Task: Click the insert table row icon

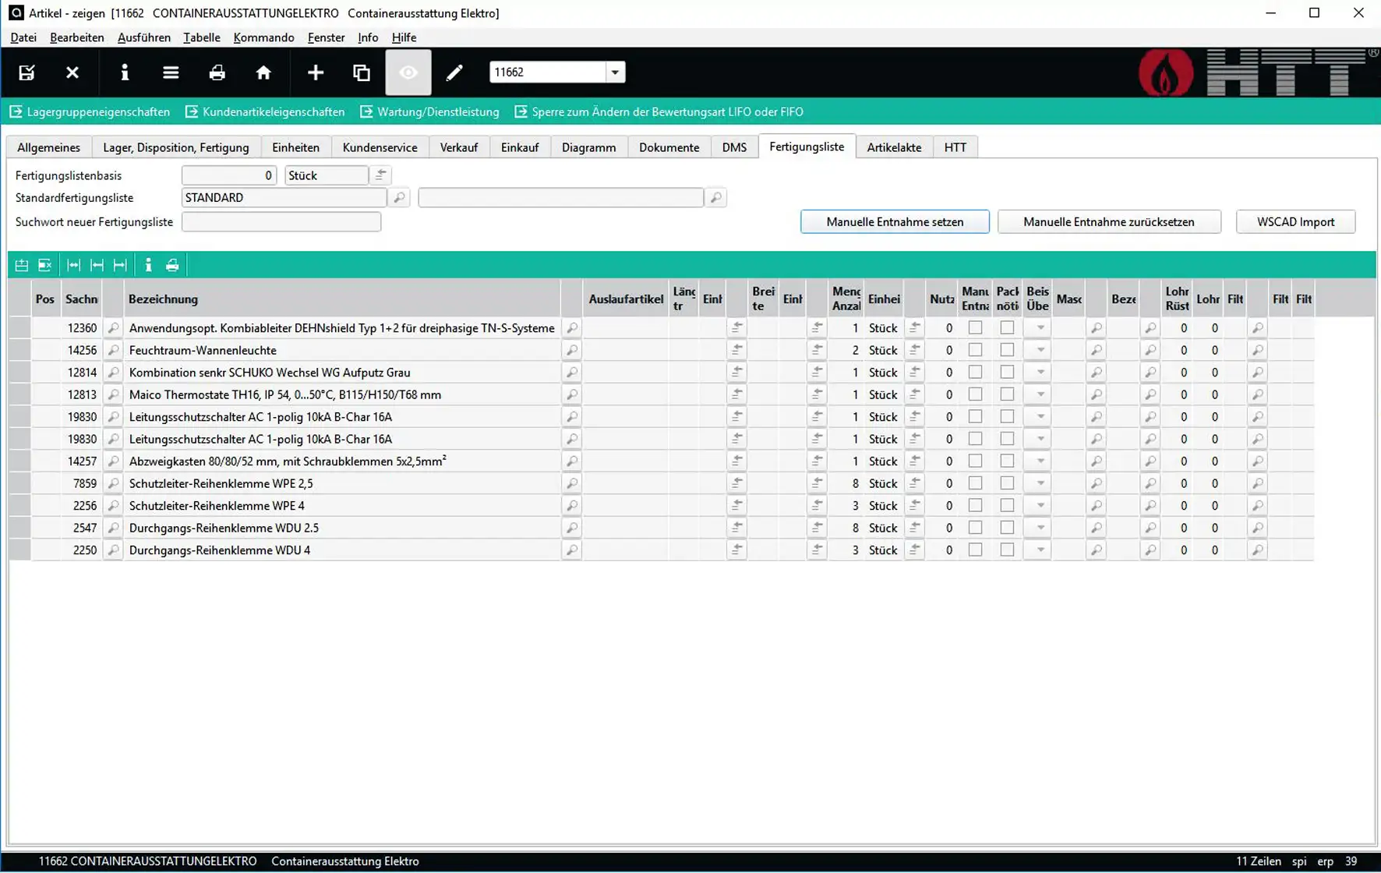Action: click(21, 265)
